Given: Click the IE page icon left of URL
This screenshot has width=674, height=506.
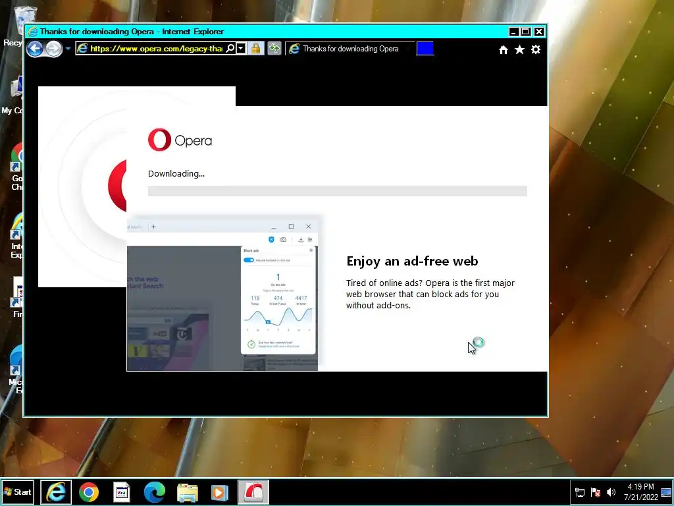Looking at the screenshot, I should [82, 49].
